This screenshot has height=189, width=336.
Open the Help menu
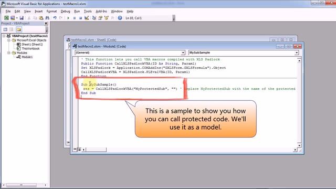[130, 12]
